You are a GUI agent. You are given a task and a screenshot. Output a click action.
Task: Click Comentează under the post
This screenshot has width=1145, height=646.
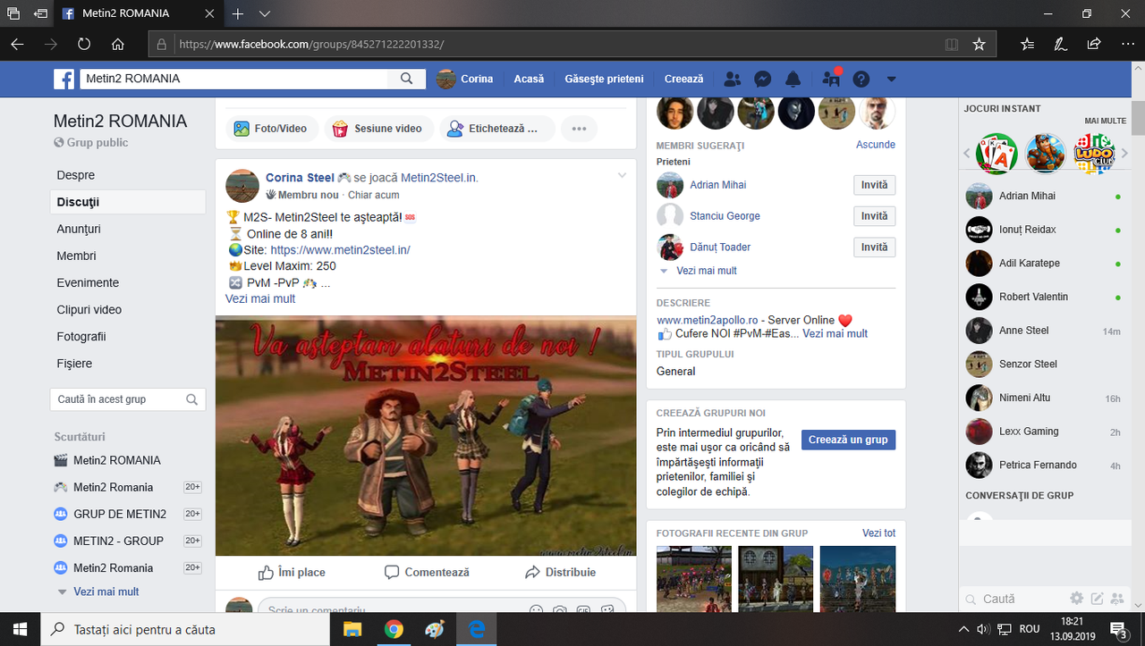(427, 572)
